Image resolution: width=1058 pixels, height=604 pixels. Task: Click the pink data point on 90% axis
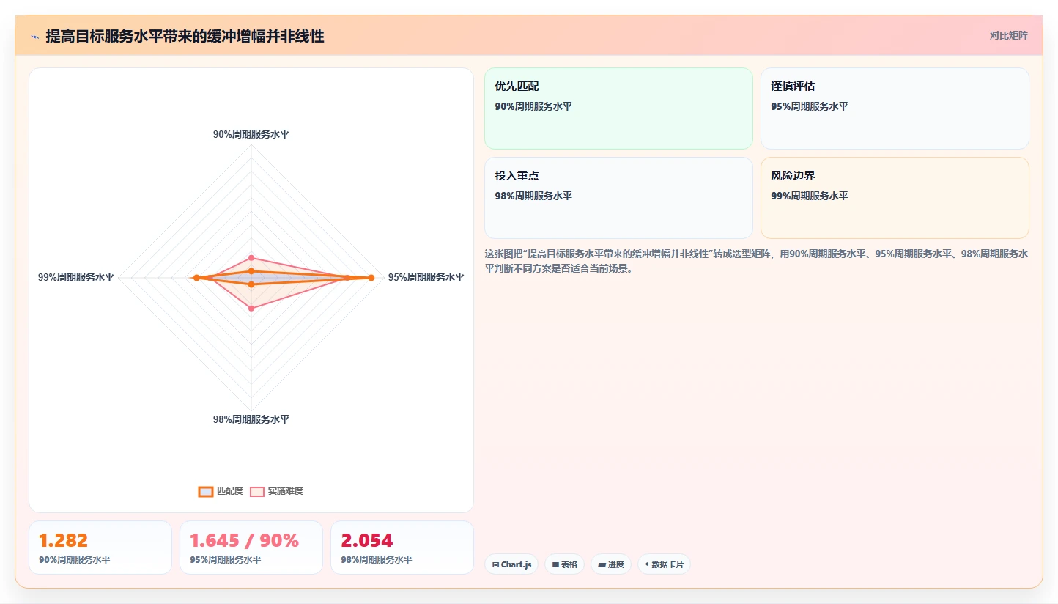coord(251,257)
